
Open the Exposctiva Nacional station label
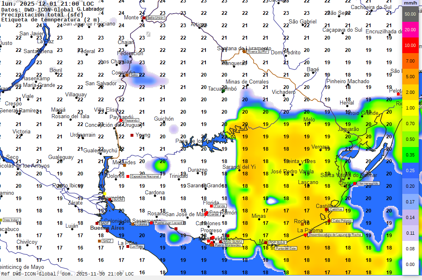tap(145, 176)
